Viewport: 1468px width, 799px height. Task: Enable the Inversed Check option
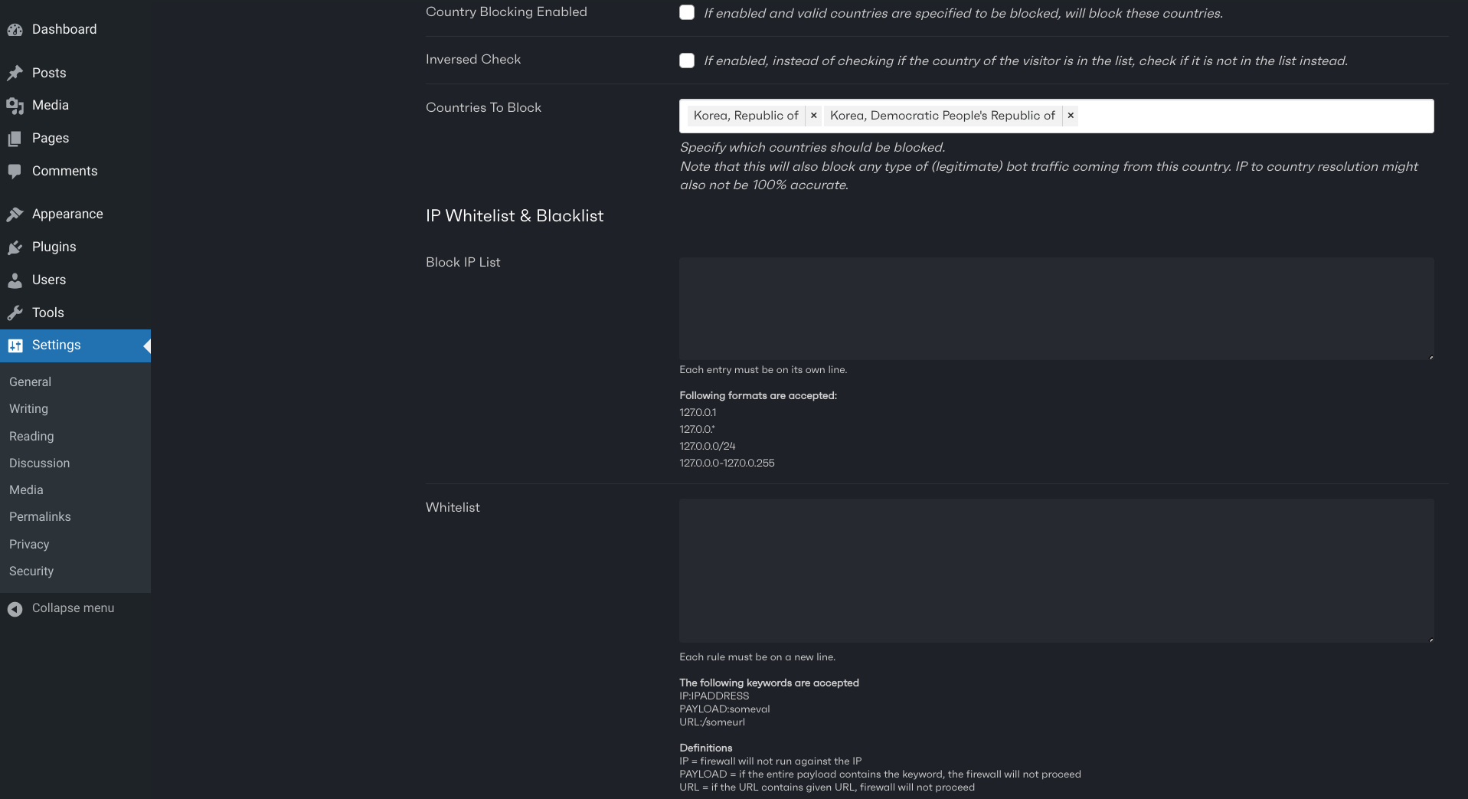click(x=687, y=61)
